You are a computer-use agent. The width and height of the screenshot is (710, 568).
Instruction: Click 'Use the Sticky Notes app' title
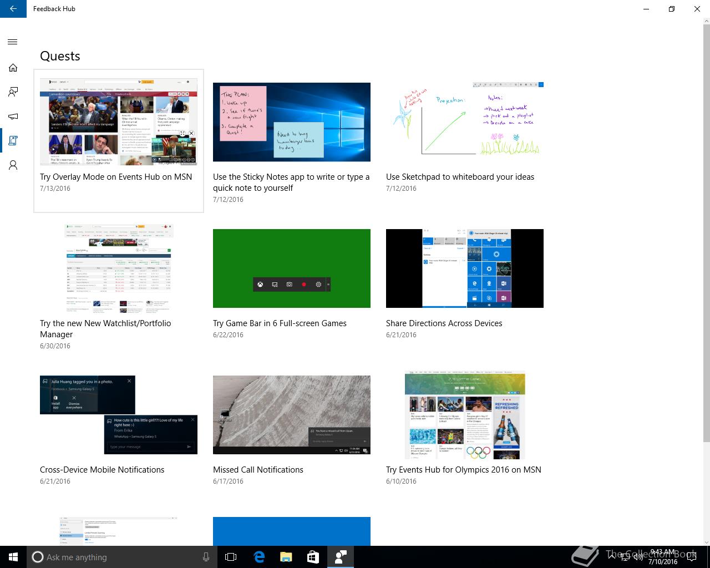click(x=291, y=182)
